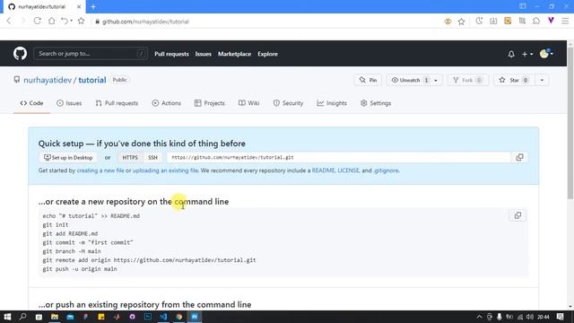Open Explore in top navigation

[267, 54]
